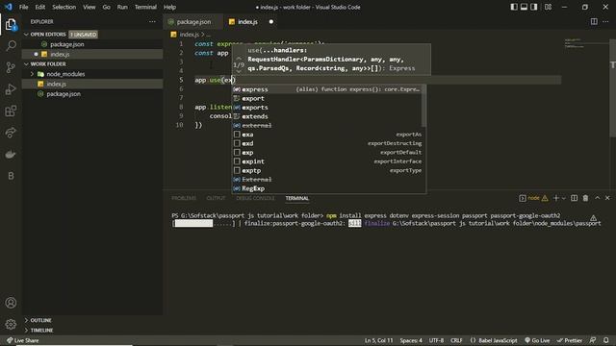
Task: Open the Docker view
Action: pos(11,155)
